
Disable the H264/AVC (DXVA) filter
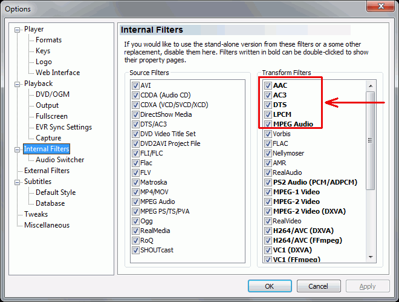coord(268,231)
